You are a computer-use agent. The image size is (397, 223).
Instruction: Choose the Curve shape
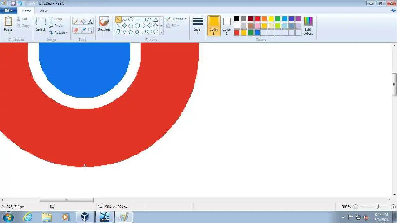(124, 20)
